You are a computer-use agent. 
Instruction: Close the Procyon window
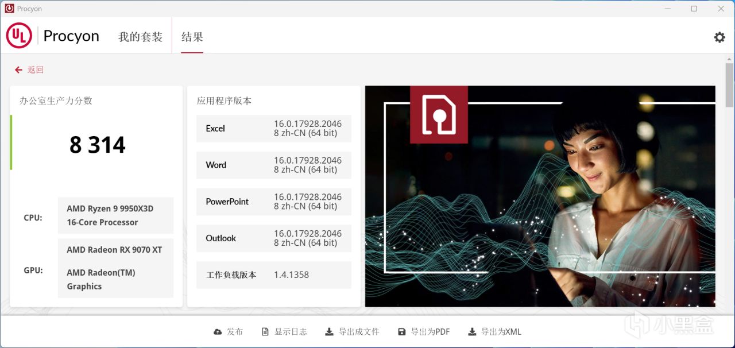pyautogui.click(x=720, y=9)
